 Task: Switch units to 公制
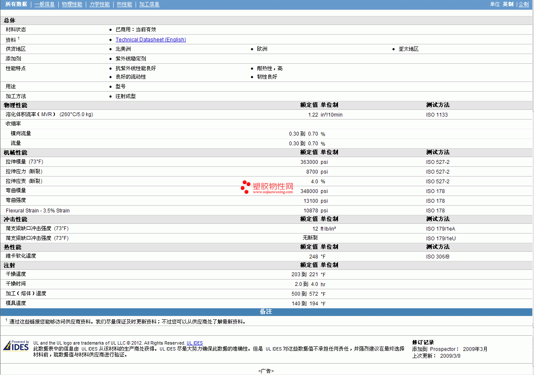coord(523,4)
